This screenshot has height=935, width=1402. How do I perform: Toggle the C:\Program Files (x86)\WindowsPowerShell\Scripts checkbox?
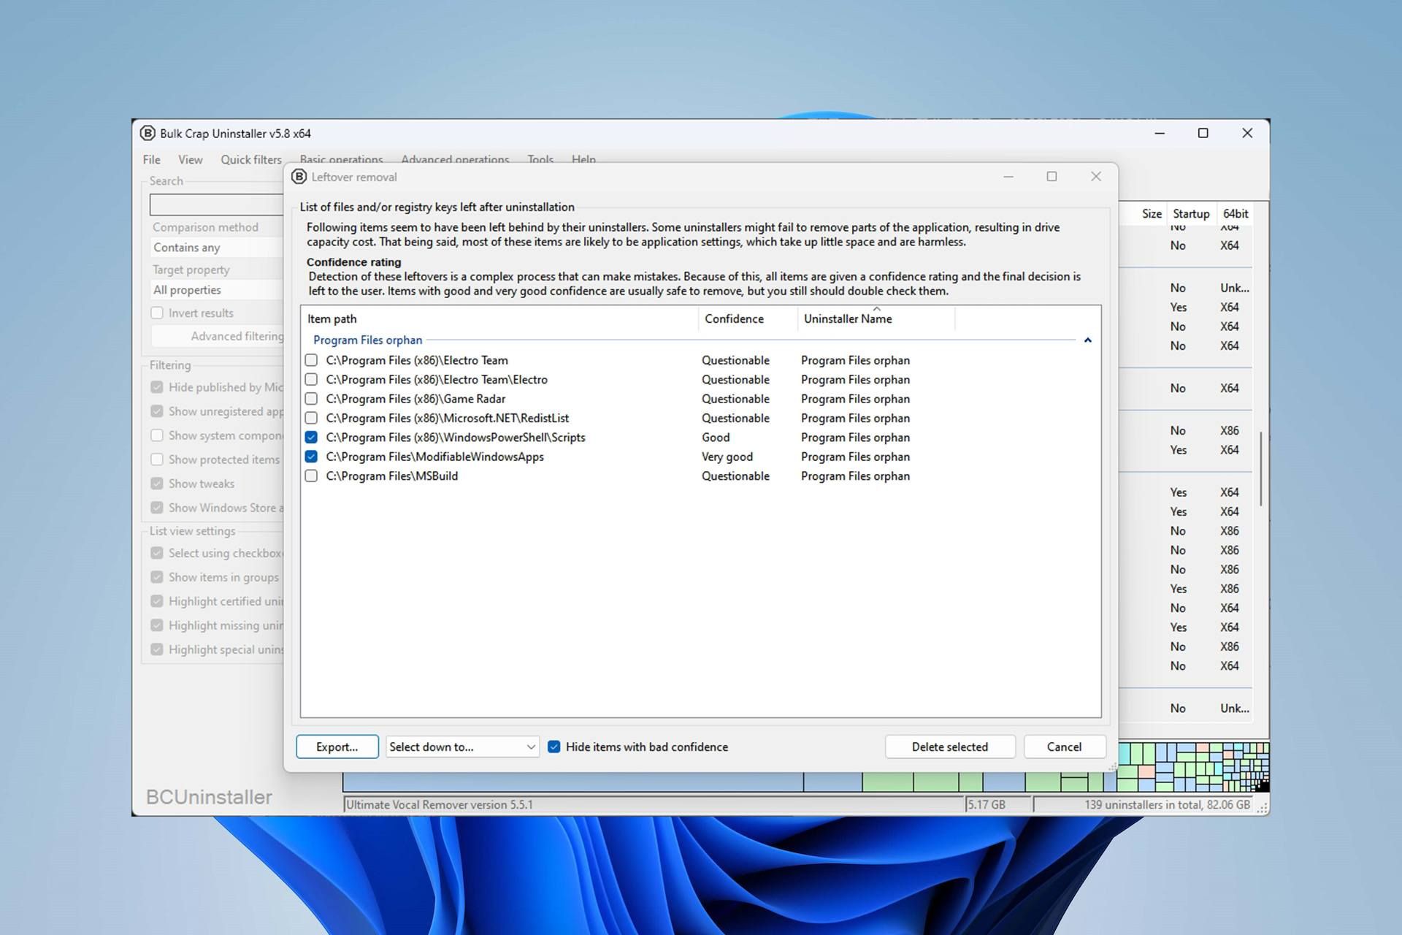click(312, 438)
